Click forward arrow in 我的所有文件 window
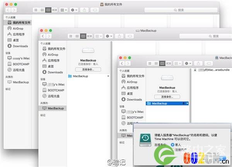The width and height of the screenshot is (232, 167). point(14,10)
